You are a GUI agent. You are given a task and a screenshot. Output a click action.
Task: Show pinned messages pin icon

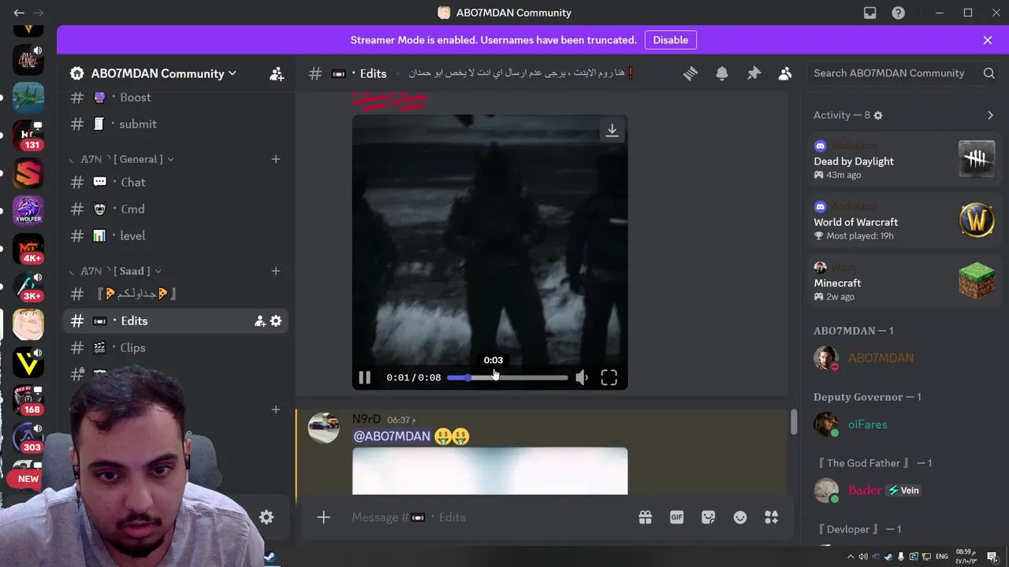(x=754, y=73)
